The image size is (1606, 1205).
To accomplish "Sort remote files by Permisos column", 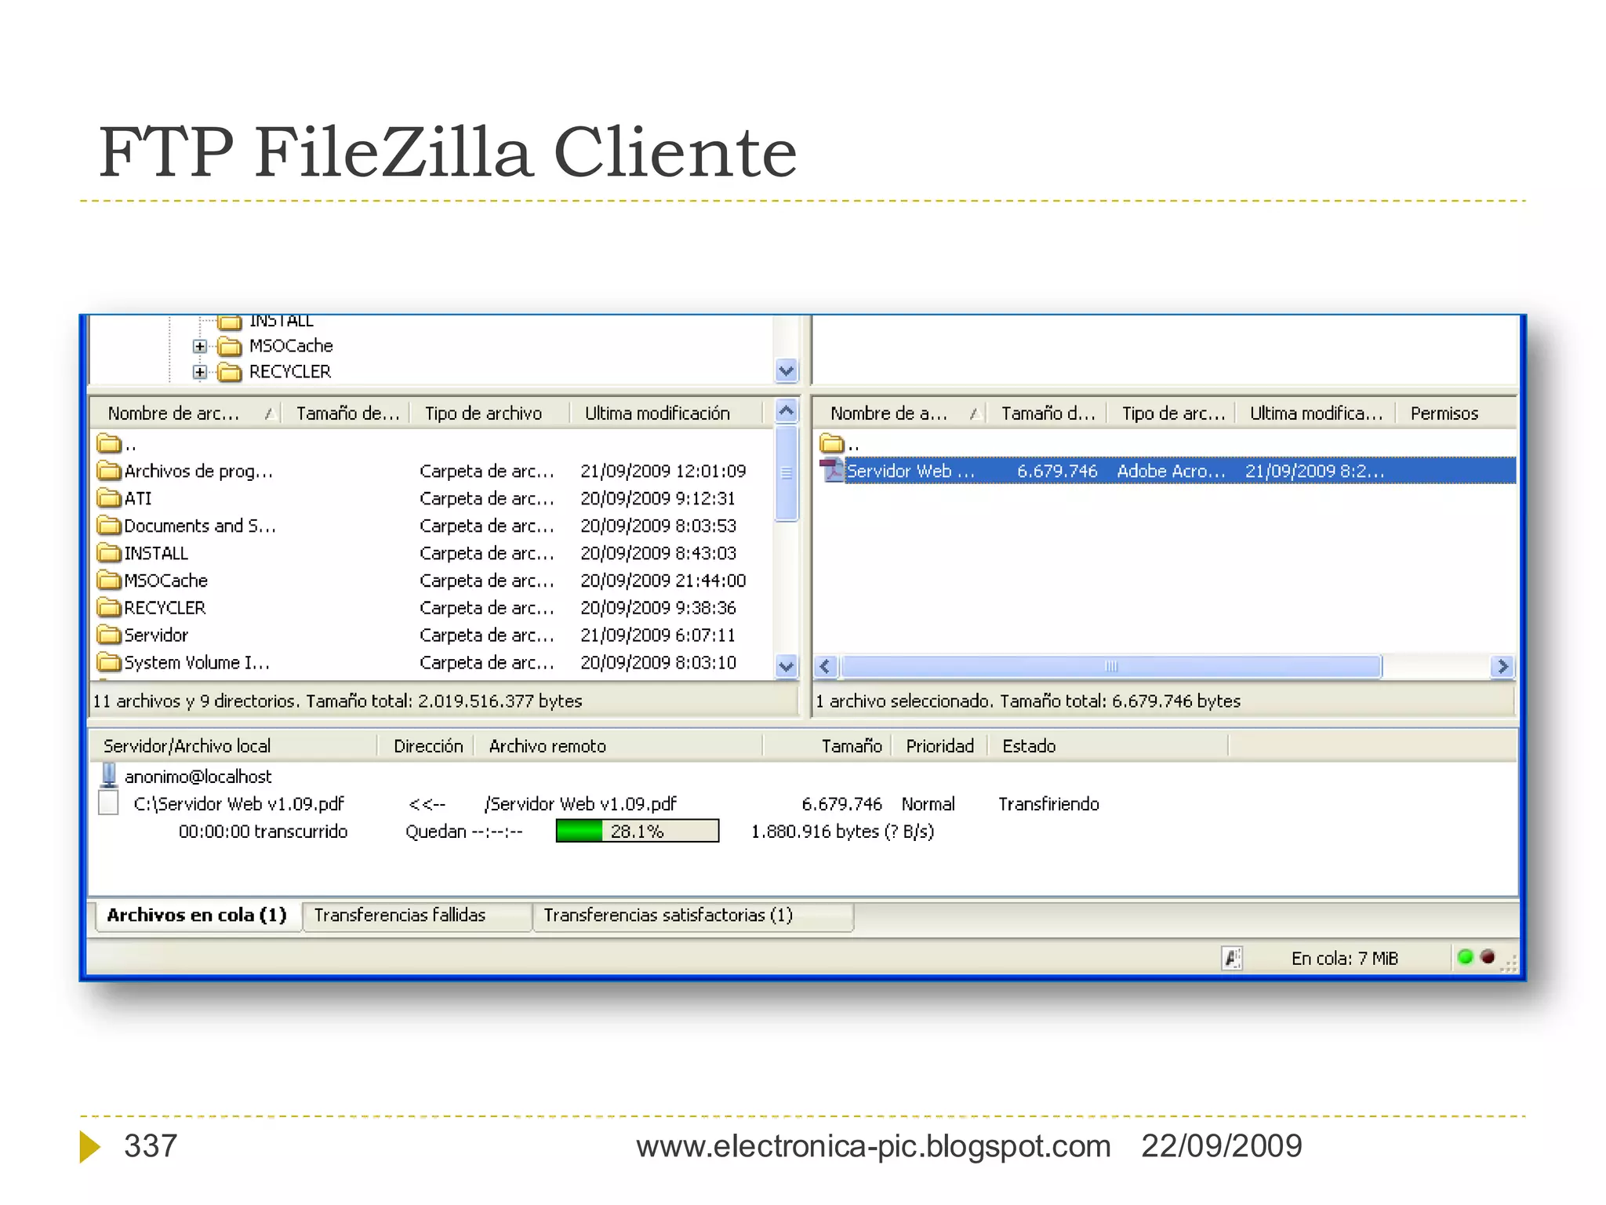I will click(1457, 413).
